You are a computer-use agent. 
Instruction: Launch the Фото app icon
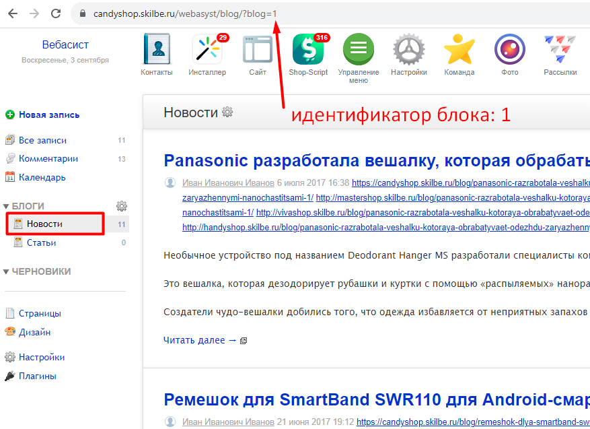[510, 50]
